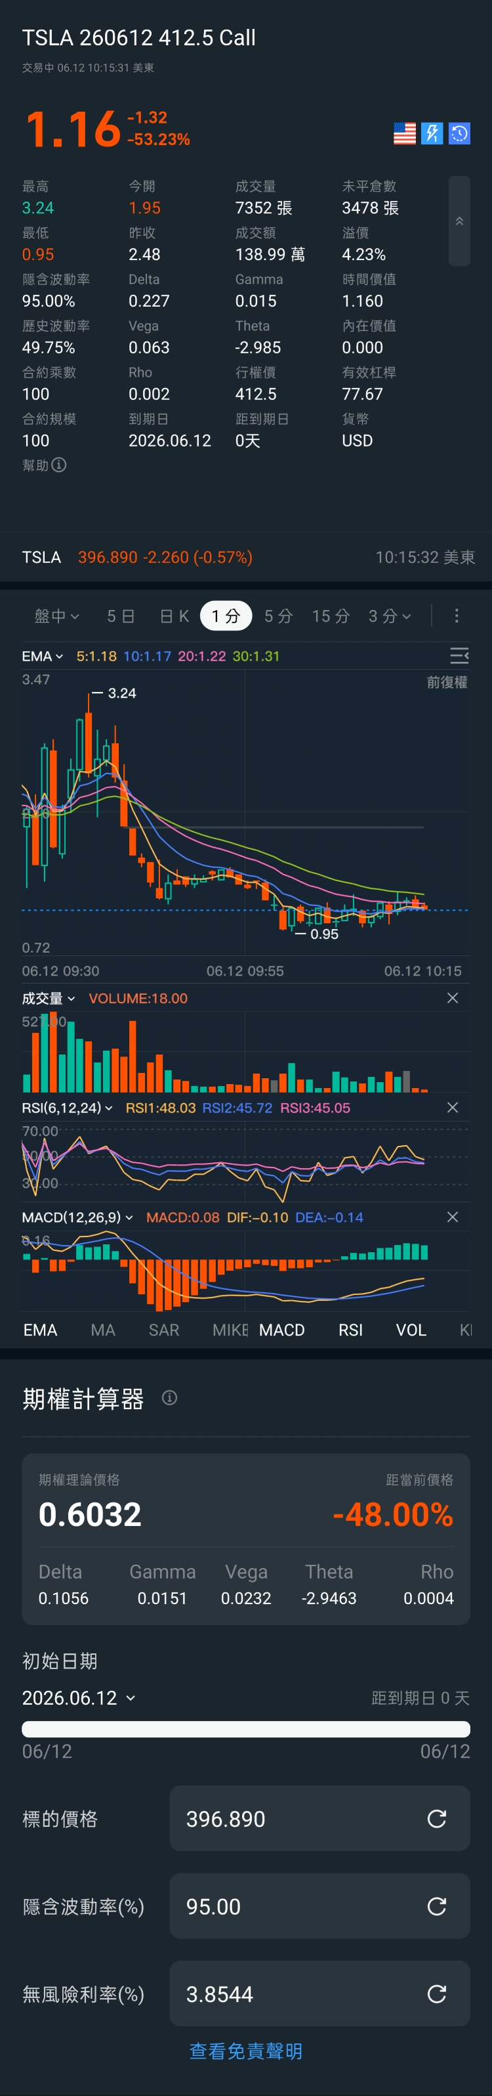Open the option calculator info icon
This screenshot has width=492, height=2096.
pos(169,1398)
